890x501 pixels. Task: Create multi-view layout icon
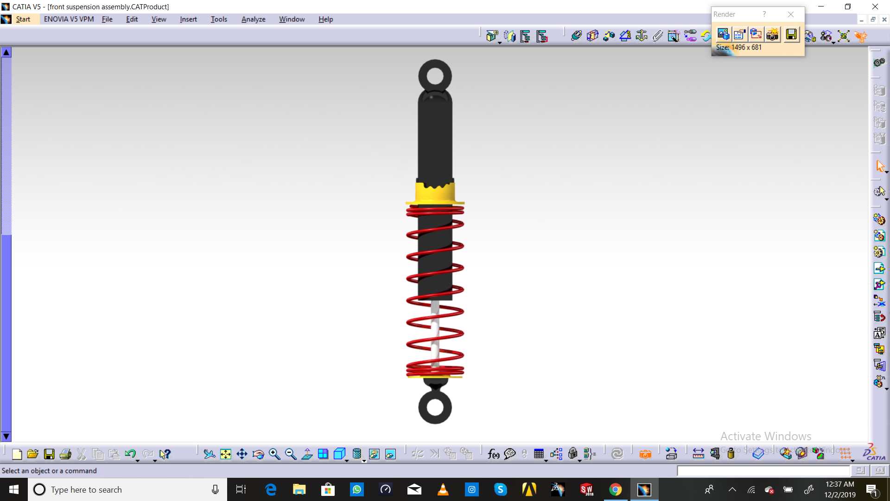pyautogui.click(x=323, y=454)
